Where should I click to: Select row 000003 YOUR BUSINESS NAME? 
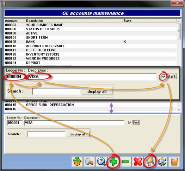90,25
